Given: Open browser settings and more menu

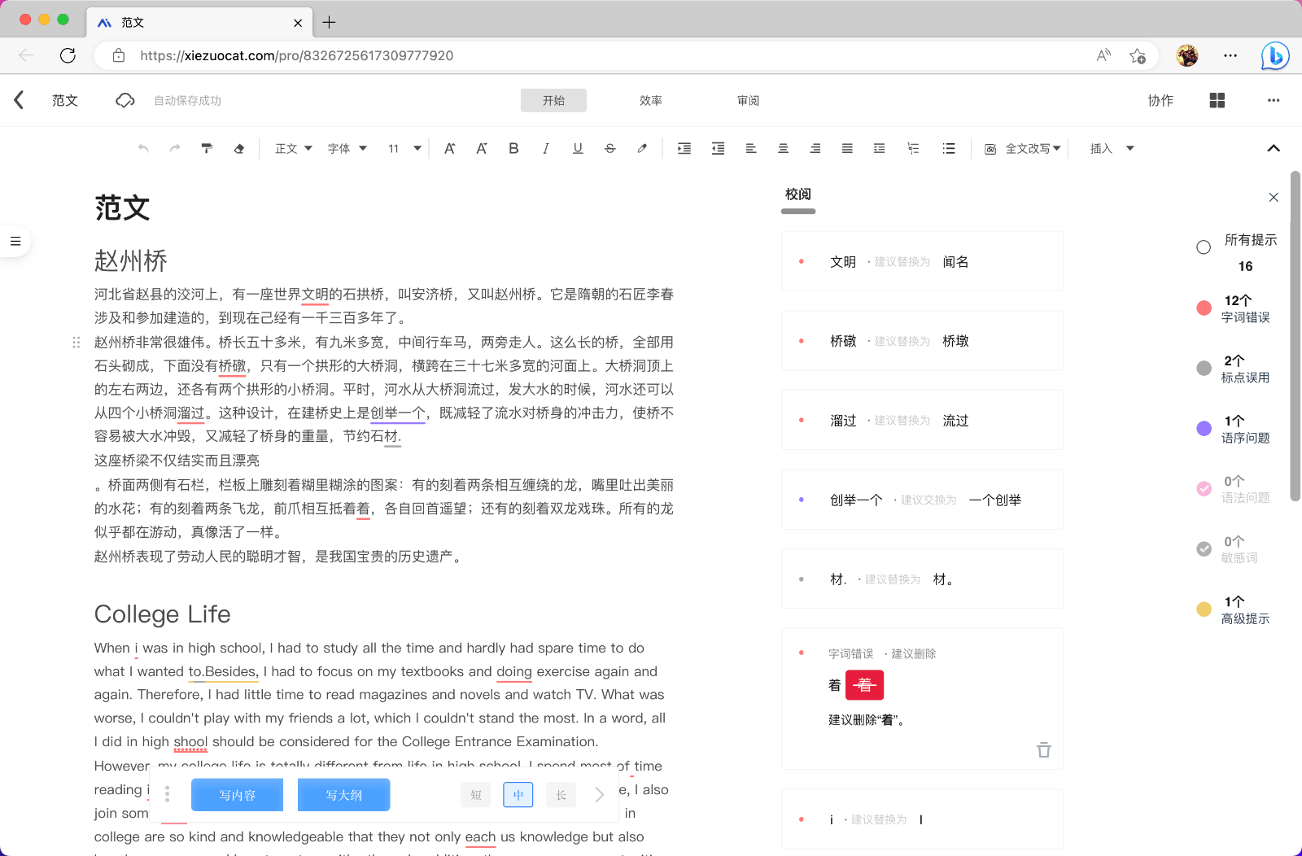Looking at the screenshot, I should (x=1230, y=55).
